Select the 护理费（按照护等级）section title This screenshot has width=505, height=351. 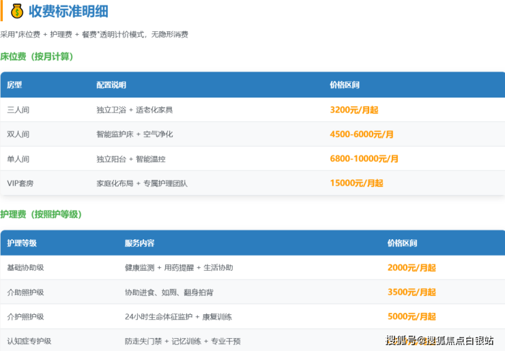point(41,214)
